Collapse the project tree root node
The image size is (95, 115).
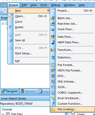pyautogui.click(x=3, y=24)
